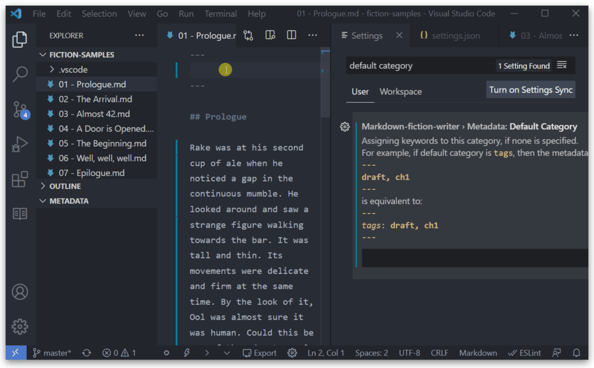Open the Terminal menu

pos(220,13)
